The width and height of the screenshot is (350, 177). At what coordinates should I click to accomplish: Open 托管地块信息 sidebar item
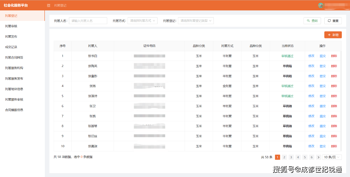14,89
